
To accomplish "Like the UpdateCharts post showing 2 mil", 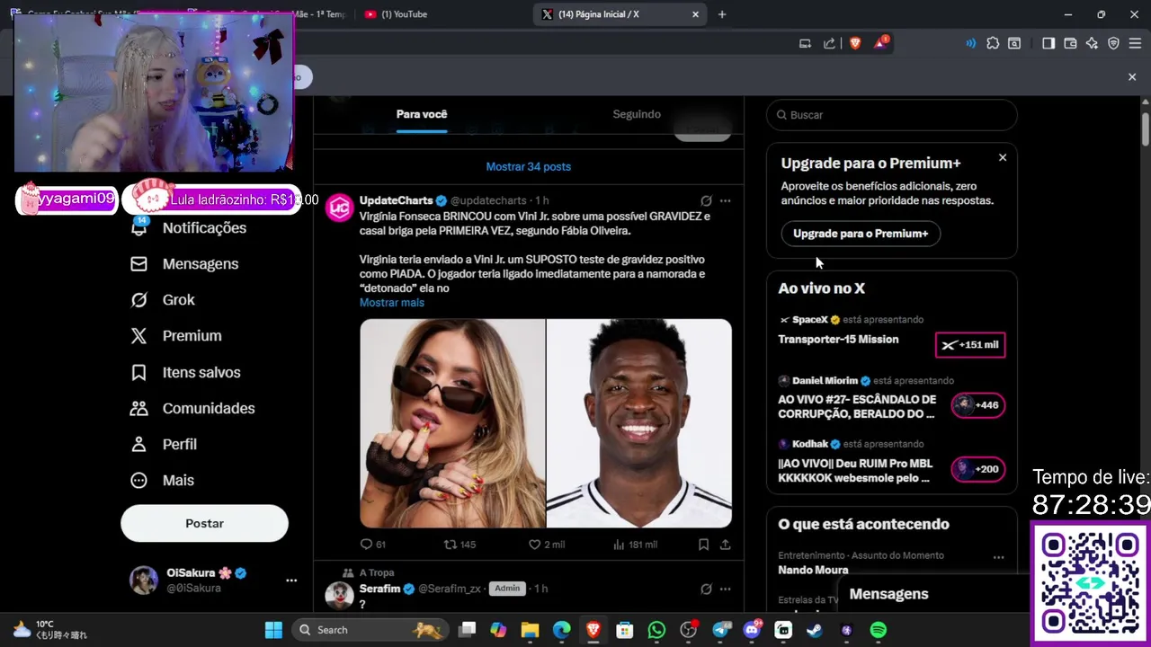I will [x=546, y=545].
